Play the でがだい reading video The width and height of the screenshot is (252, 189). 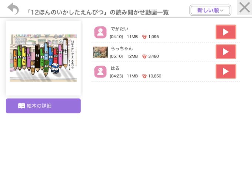226,32
